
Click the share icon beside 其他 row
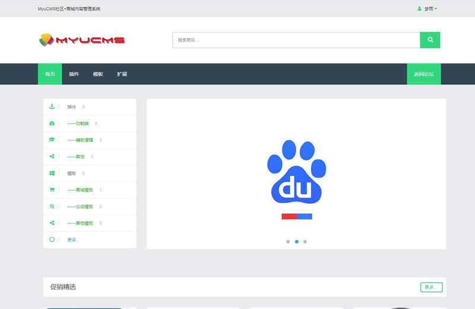pos(52,156)
